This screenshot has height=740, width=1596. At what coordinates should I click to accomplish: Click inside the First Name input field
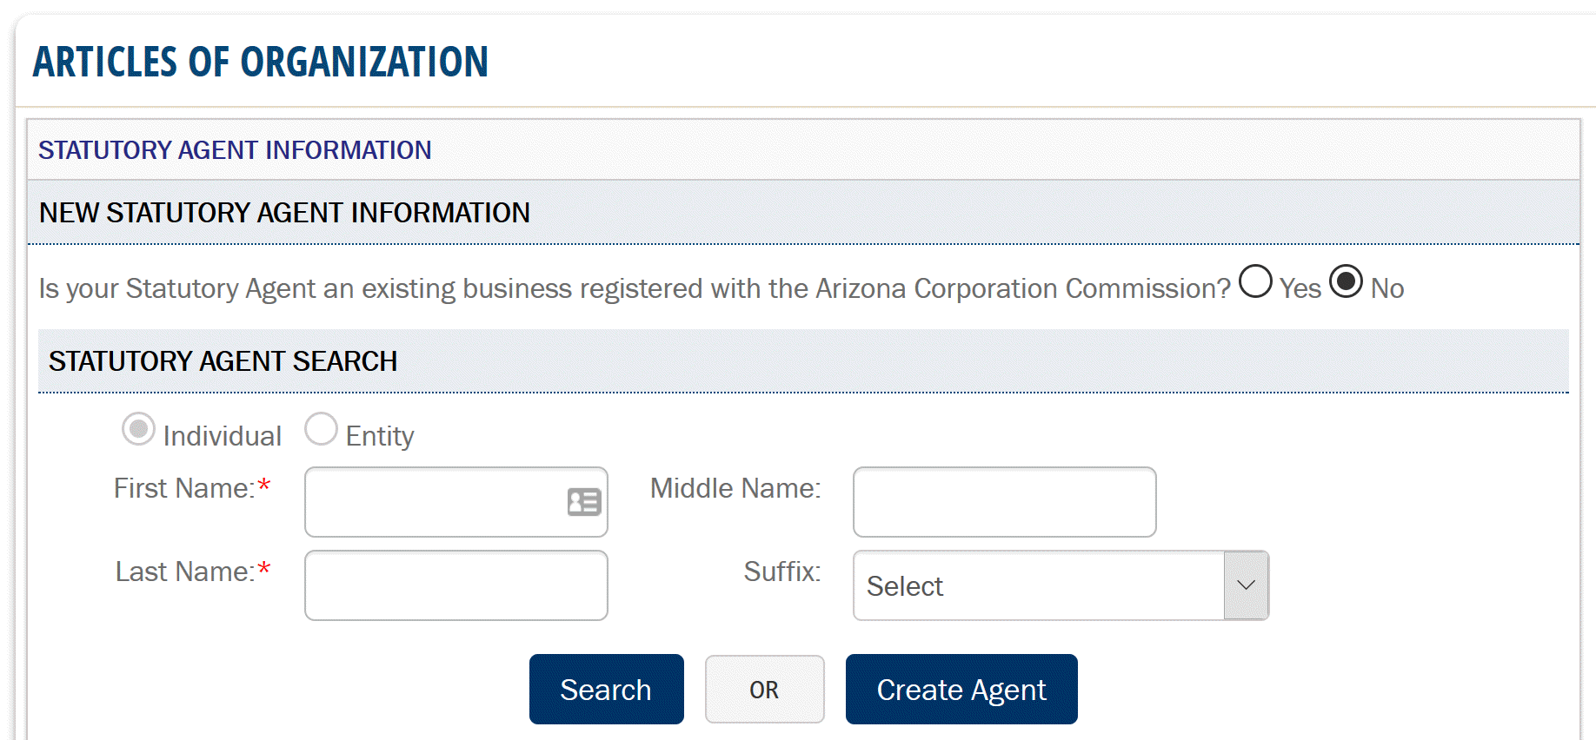click(x=435, y=502)
